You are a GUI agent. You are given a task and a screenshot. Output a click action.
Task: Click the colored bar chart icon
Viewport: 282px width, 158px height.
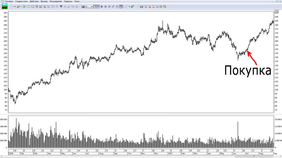(x=83, y=7)
